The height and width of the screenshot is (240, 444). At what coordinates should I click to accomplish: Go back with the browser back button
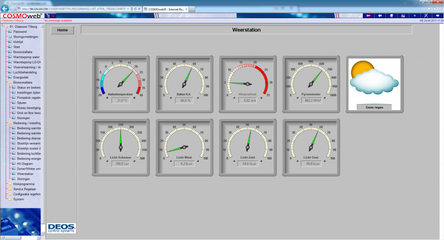click(6, 9)
